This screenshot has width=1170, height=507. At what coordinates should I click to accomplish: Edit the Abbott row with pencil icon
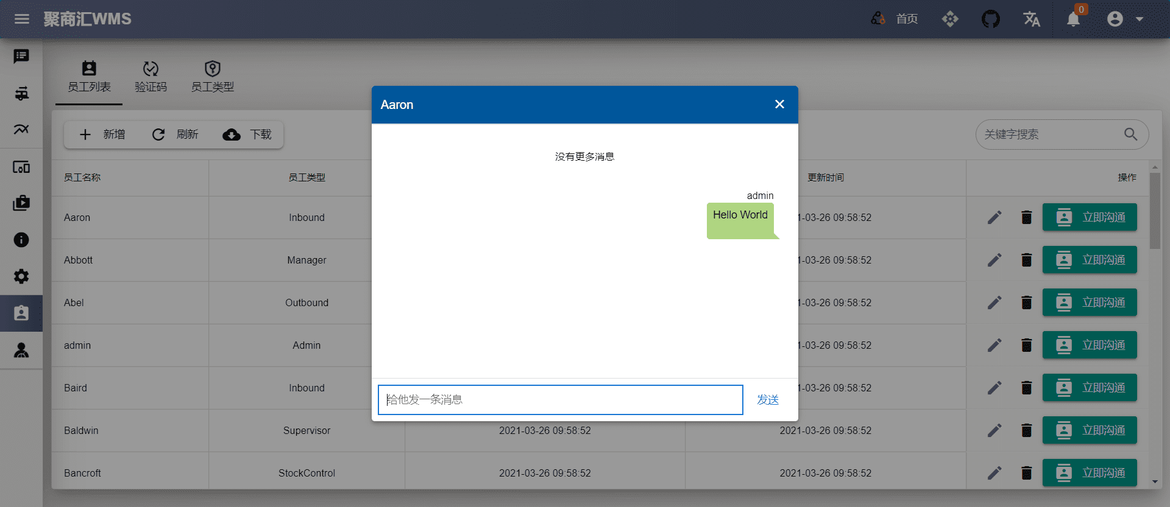pyautogui.click(x=994, y=260)
